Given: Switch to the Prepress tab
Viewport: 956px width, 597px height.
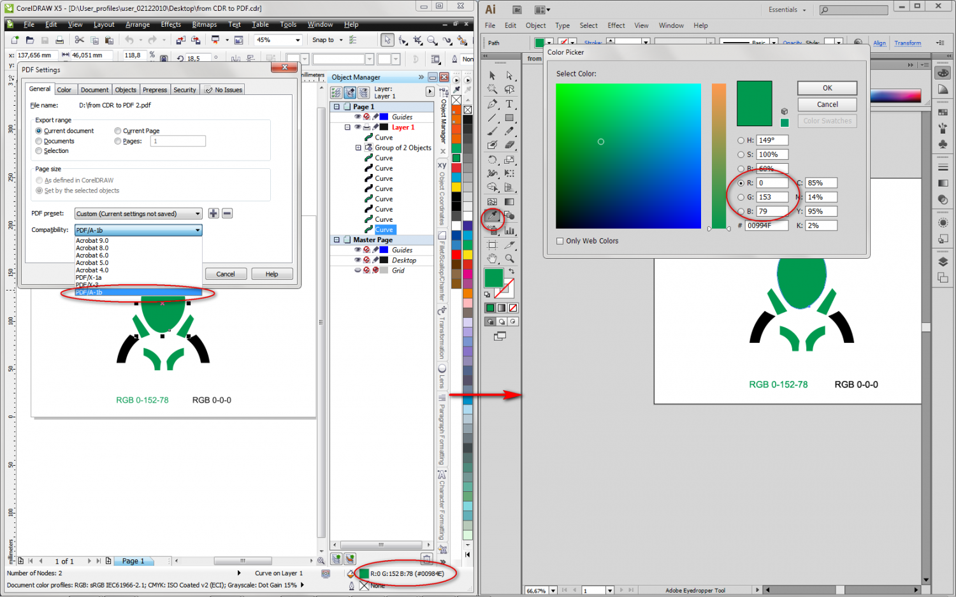Looking at the screenshot, I should 155,90.
